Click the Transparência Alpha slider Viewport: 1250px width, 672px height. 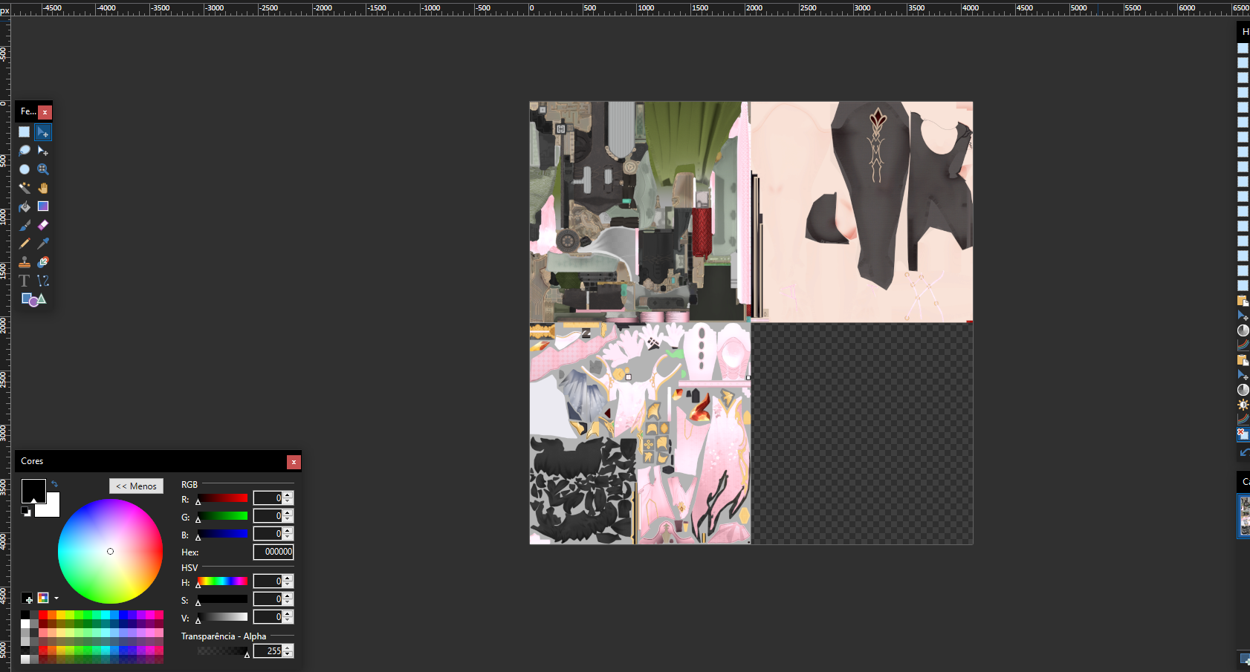coord(222,651)
